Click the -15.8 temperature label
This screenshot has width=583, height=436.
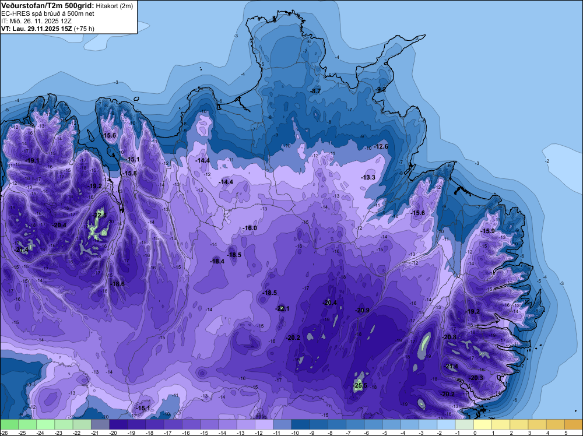click(x=130, y=173)
